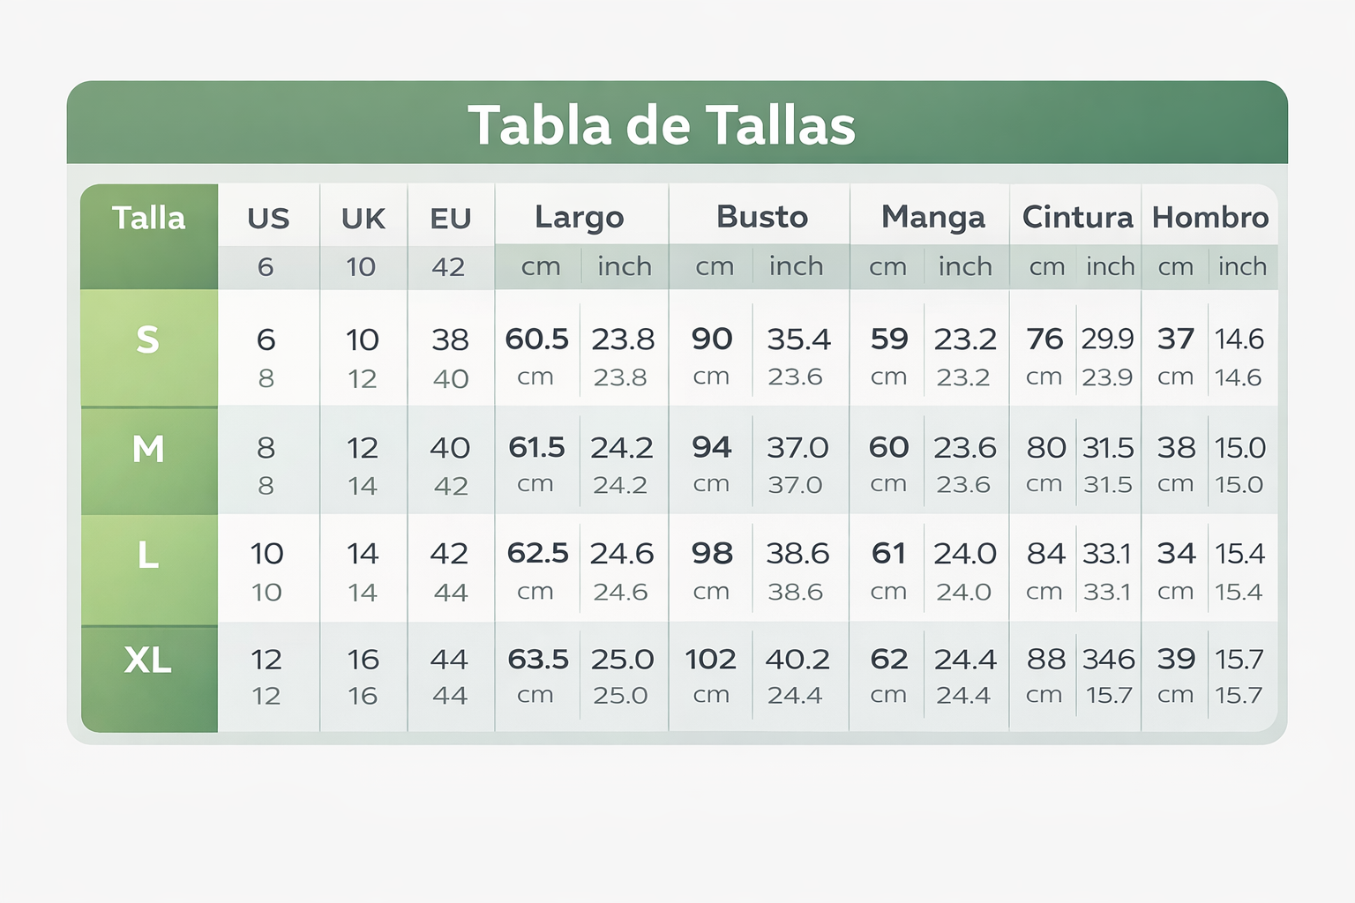Click the 'US' column header
1355x903 pixels.
point(268,218)
